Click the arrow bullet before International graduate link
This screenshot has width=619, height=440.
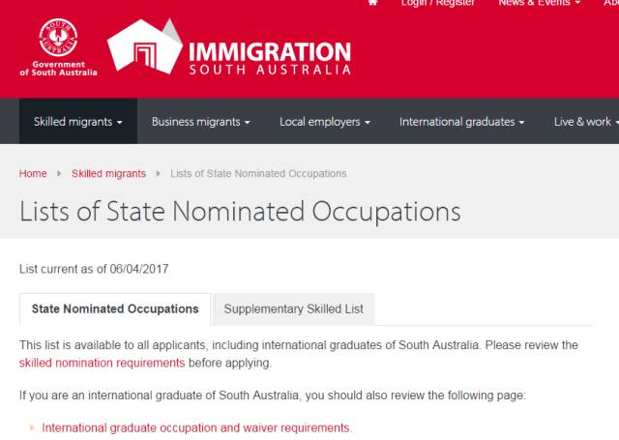point(32,427)
